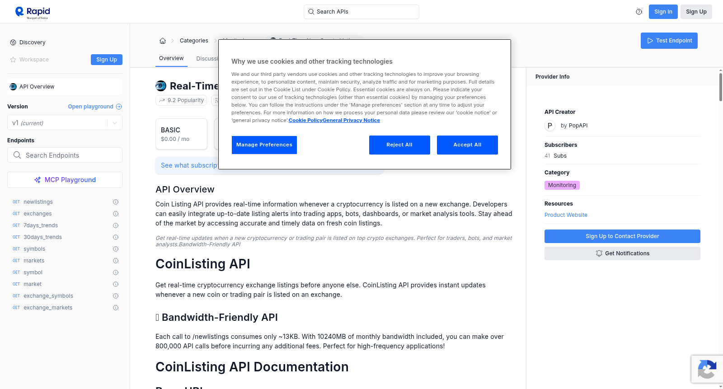Click Manage Preferences button
The image size is (723, 389).
tap(264, 145)
